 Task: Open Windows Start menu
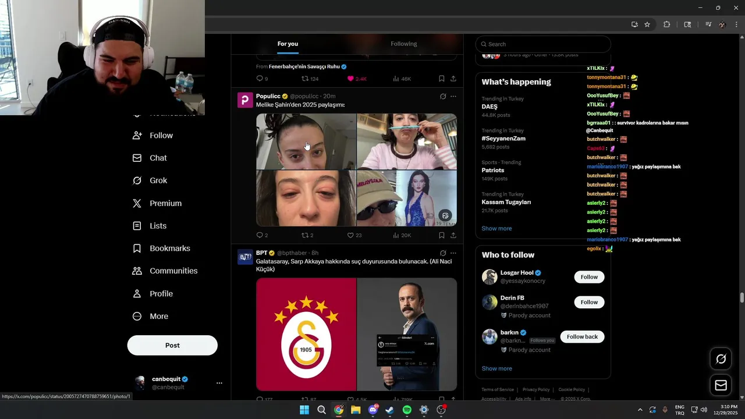coord(304,410)
